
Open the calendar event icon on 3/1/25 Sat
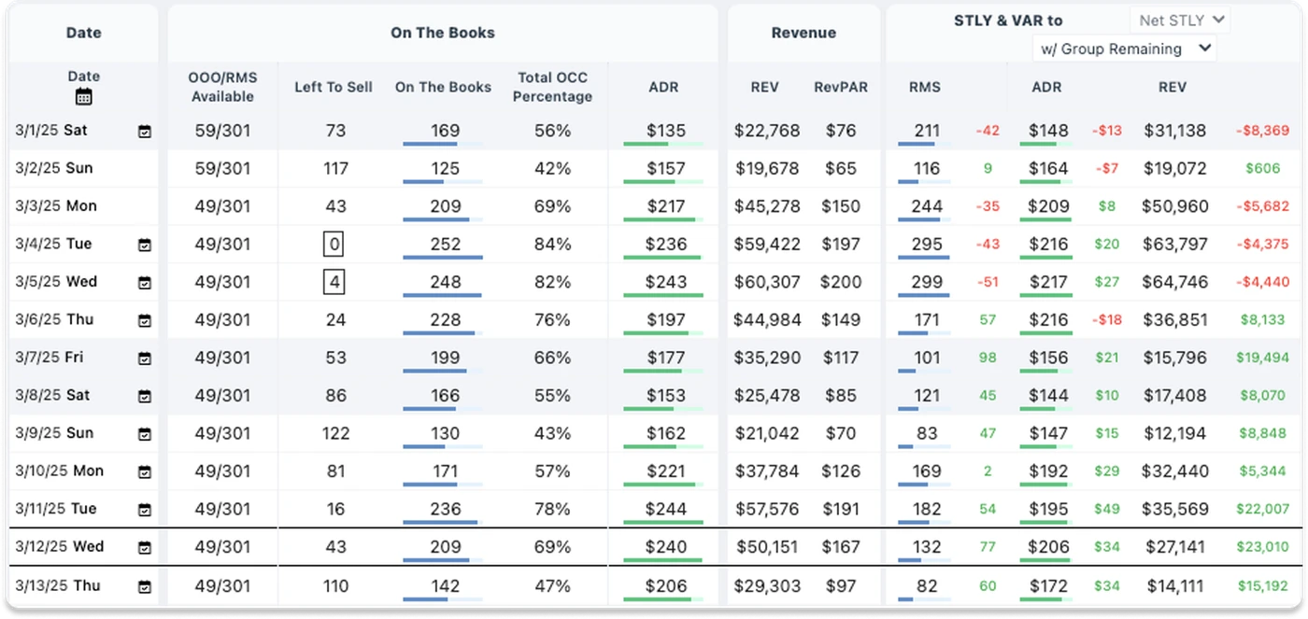145,132
